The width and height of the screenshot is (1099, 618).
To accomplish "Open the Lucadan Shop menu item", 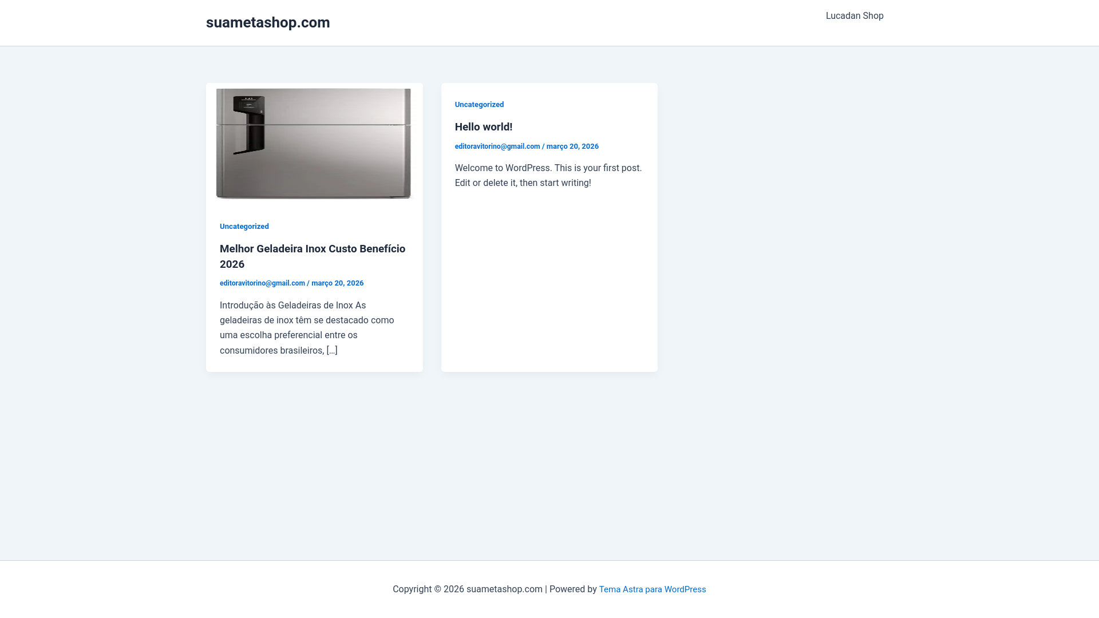I will pyautogui.click(x=855, y=16).
